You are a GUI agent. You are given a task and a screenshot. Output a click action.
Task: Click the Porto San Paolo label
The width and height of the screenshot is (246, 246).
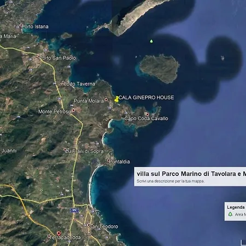tap(57, 58)
